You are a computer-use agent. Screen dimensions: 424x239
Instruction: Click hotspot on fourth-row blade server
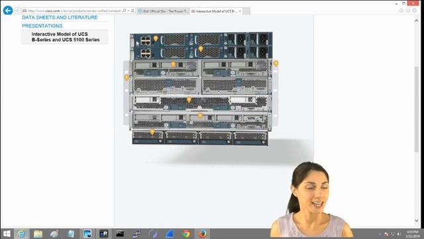click(x=200, y=116)
